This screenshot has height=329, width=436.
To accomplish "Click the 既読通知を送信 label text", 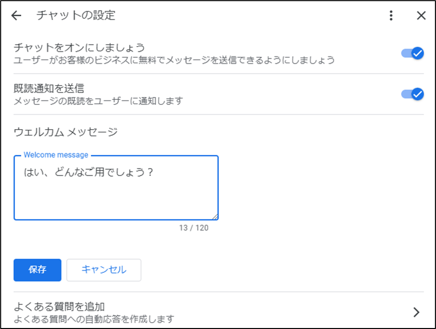I will point(49,89).
